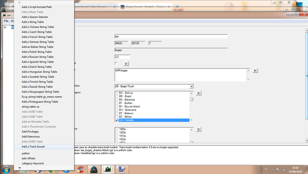This screenshot has height=174, width=308.
Task: Check the BO - Bolivia region
Action: (117, 93)
